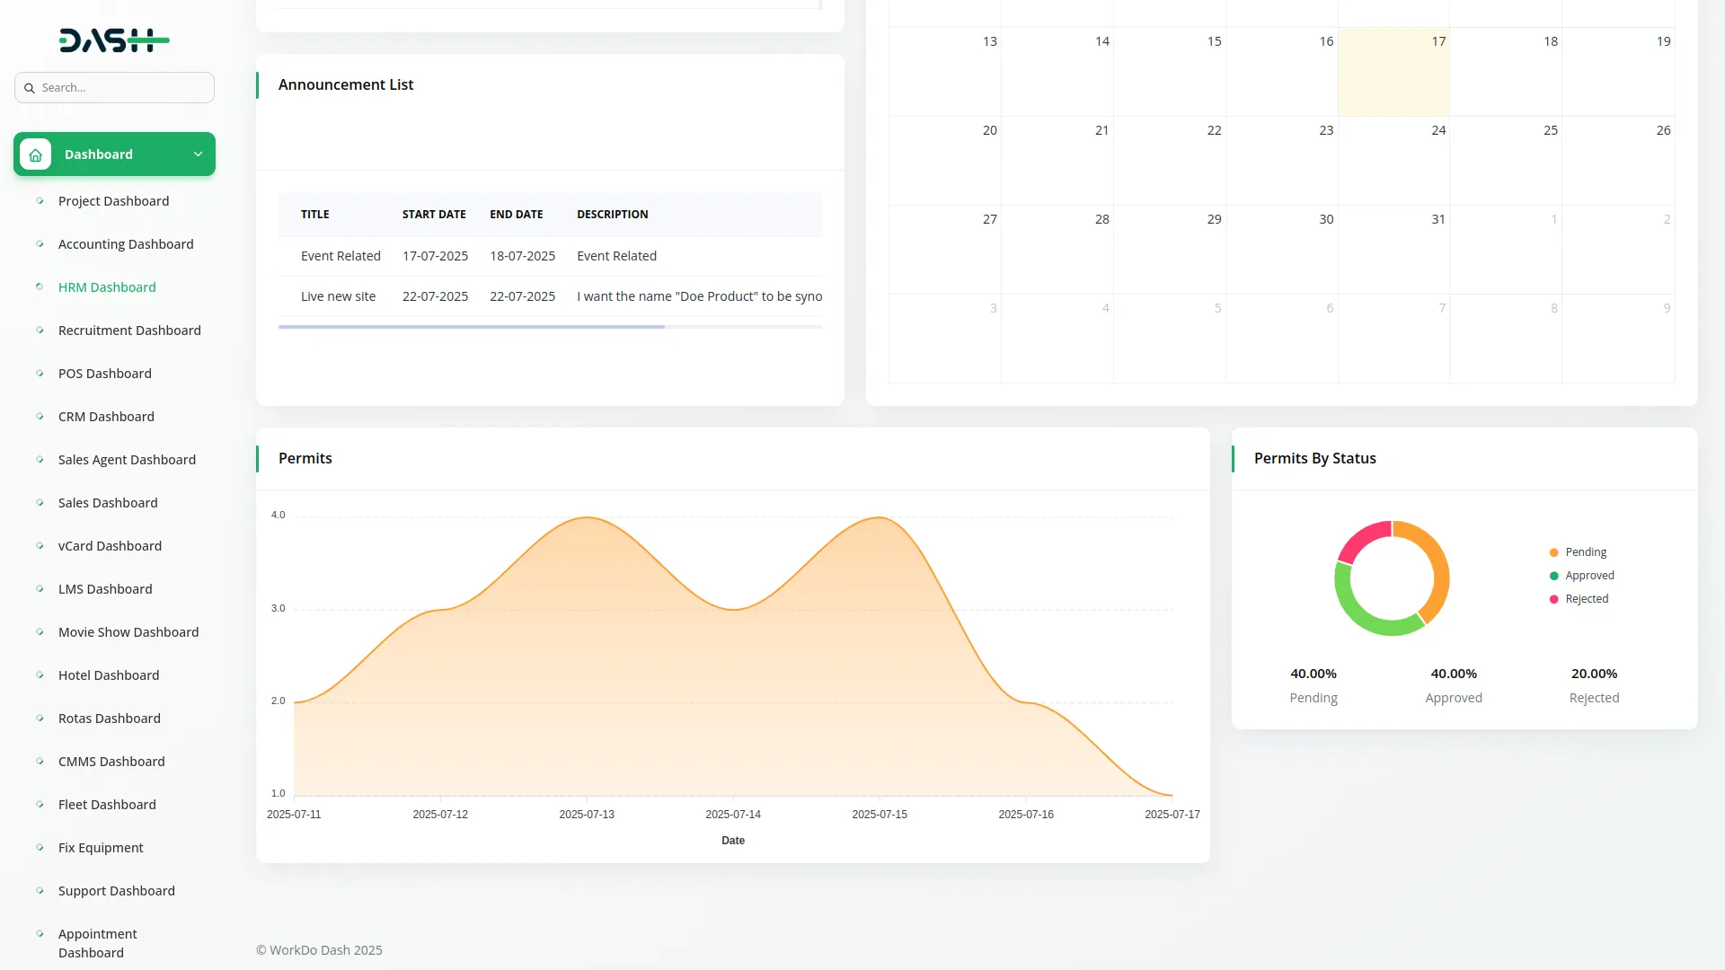Click the Dash logo

pos(114,40)
